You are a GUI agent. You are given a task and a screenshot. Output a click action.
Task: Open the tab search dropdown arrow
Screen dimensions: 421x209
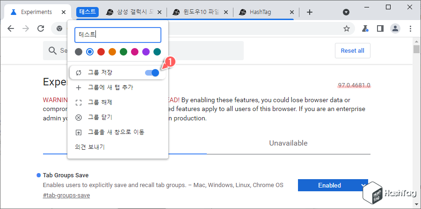pos(346,12)
